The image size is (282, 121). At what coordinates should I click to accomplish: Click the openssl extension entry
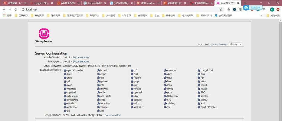136,92
